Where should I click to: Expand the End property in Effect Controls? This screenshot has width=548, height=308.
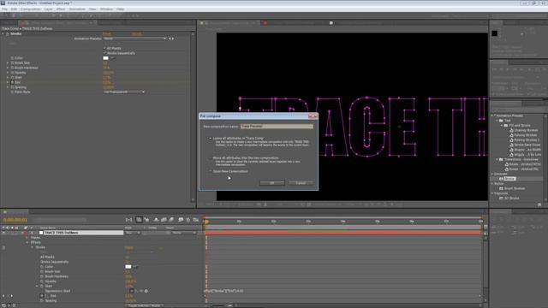click(8, 82)
